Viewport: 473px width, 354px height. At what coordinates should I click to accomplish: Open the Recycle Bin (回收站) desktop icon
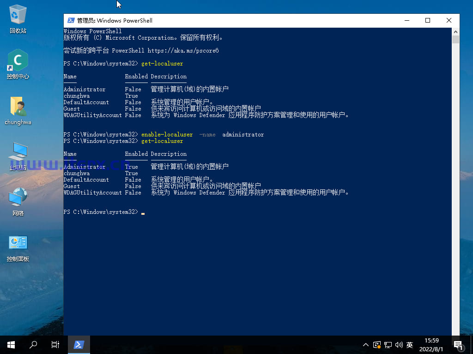click(18, 19)
